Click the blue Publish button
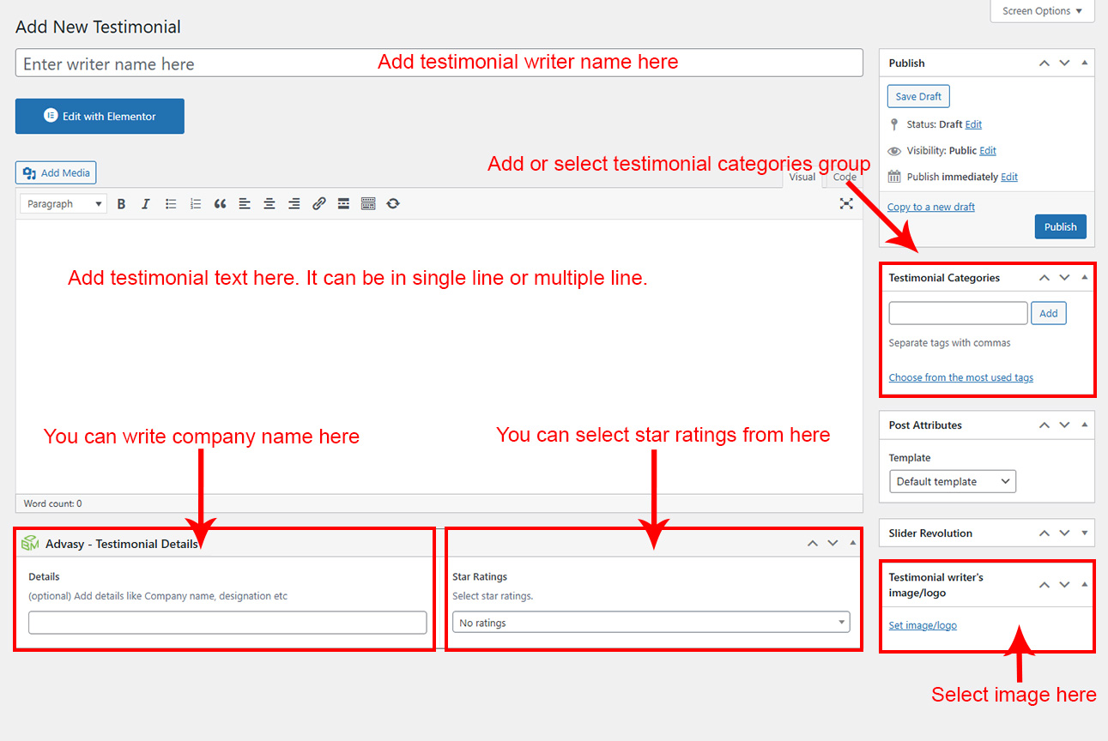The width and height of the screenshot is (1108, 741). coord(1060,227)
